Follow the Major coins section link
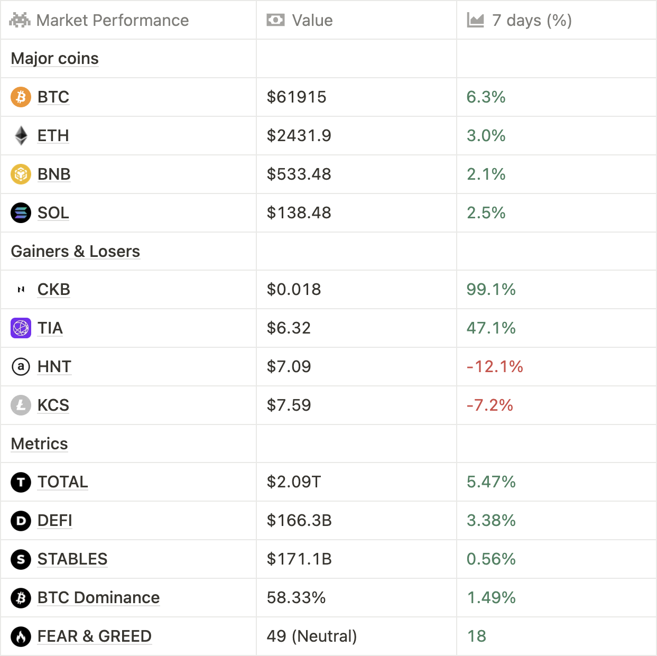 pos(55,59)
